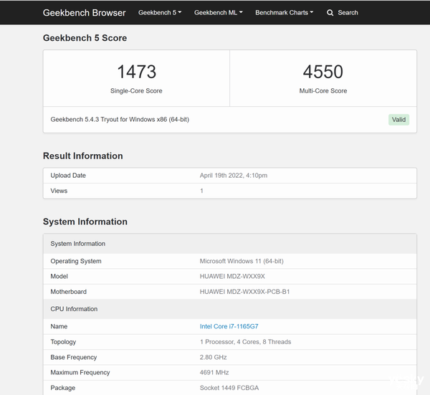Open the Intel Core i7-1165G7 link
430x395 pixels.
tap(229, 326)
